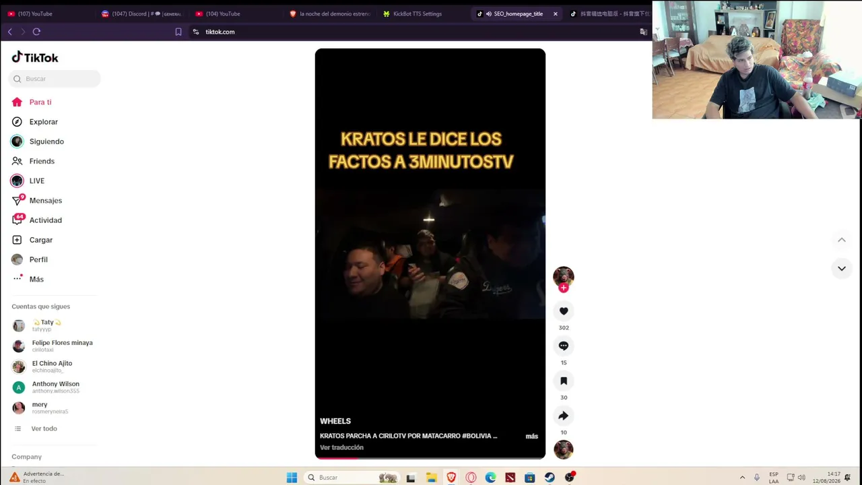This screenshot has height=485, width=862.
Task: Go to the next video
Action: (x=842, y=269)
